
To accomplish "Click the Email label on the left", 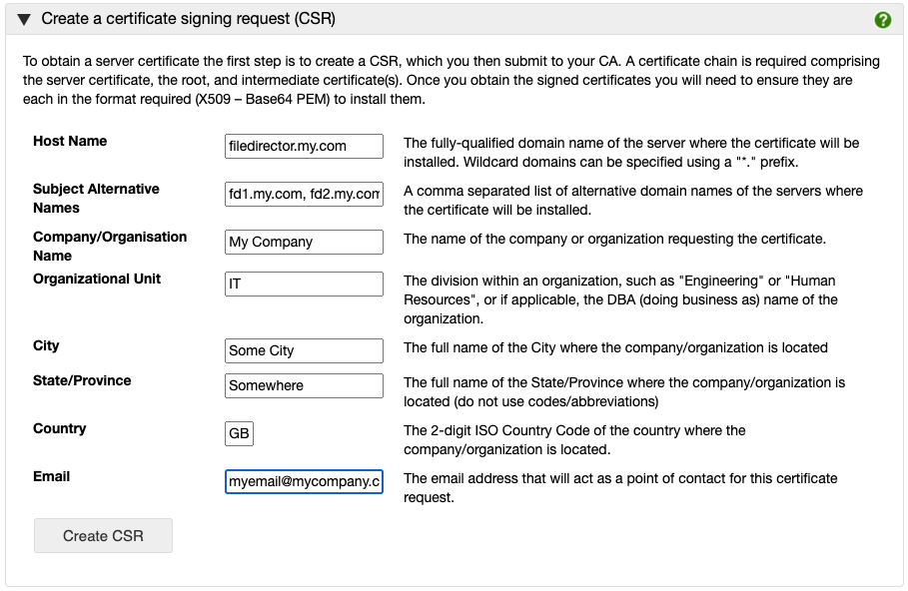I will pyautogui.click(x=51, y=476).
